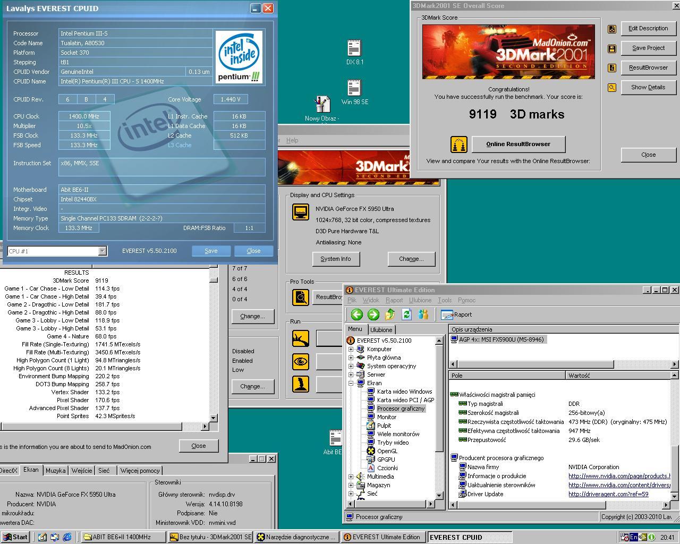Open the CPU #1 dropdown

coord(102,251)
